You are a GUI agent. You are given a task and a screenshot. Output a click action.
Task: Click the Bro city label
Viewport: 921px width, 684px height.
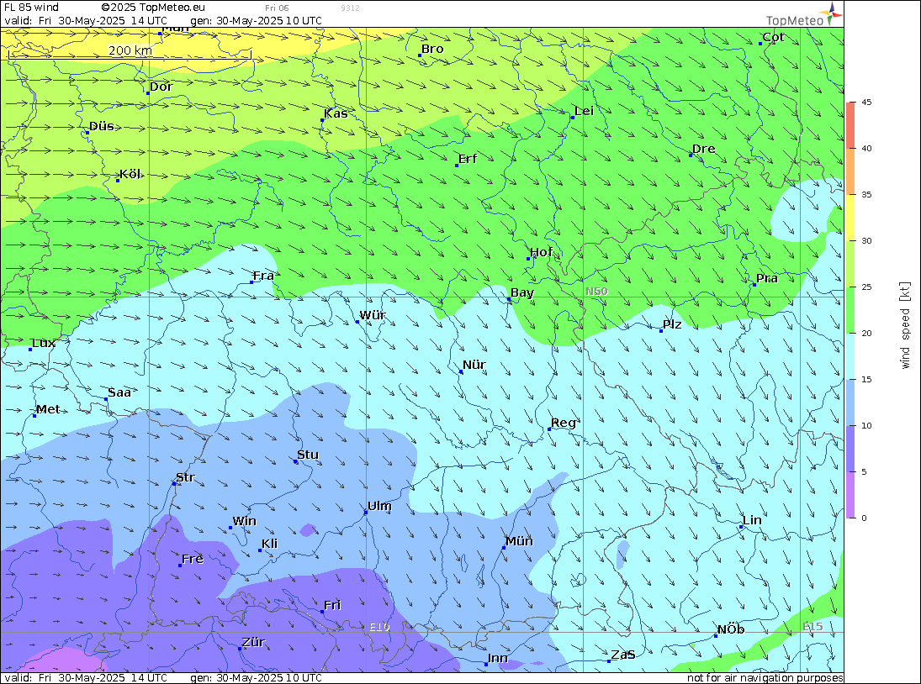432,49
